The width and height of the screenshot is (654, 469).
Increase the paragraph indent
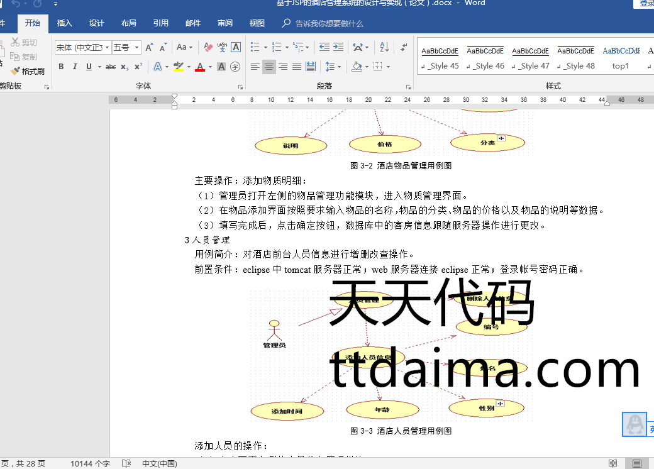(x=338, y=47)
